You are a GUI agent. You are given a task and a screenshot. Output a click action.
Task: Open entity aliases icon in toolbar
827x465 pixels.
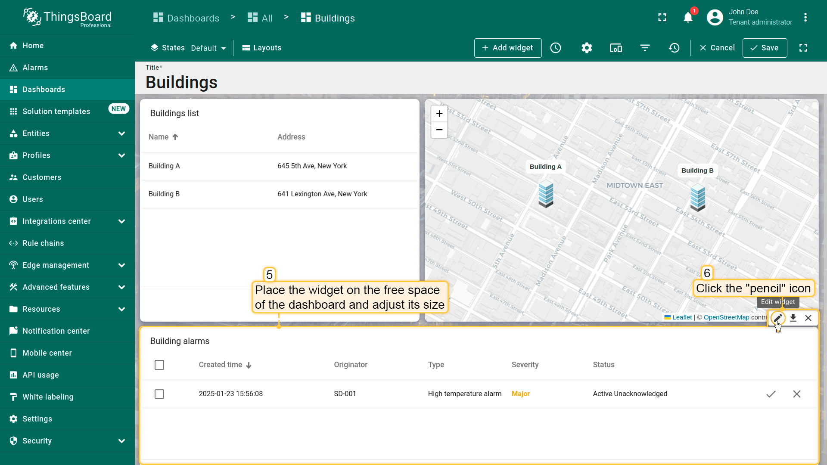click(x=616, y=48)
